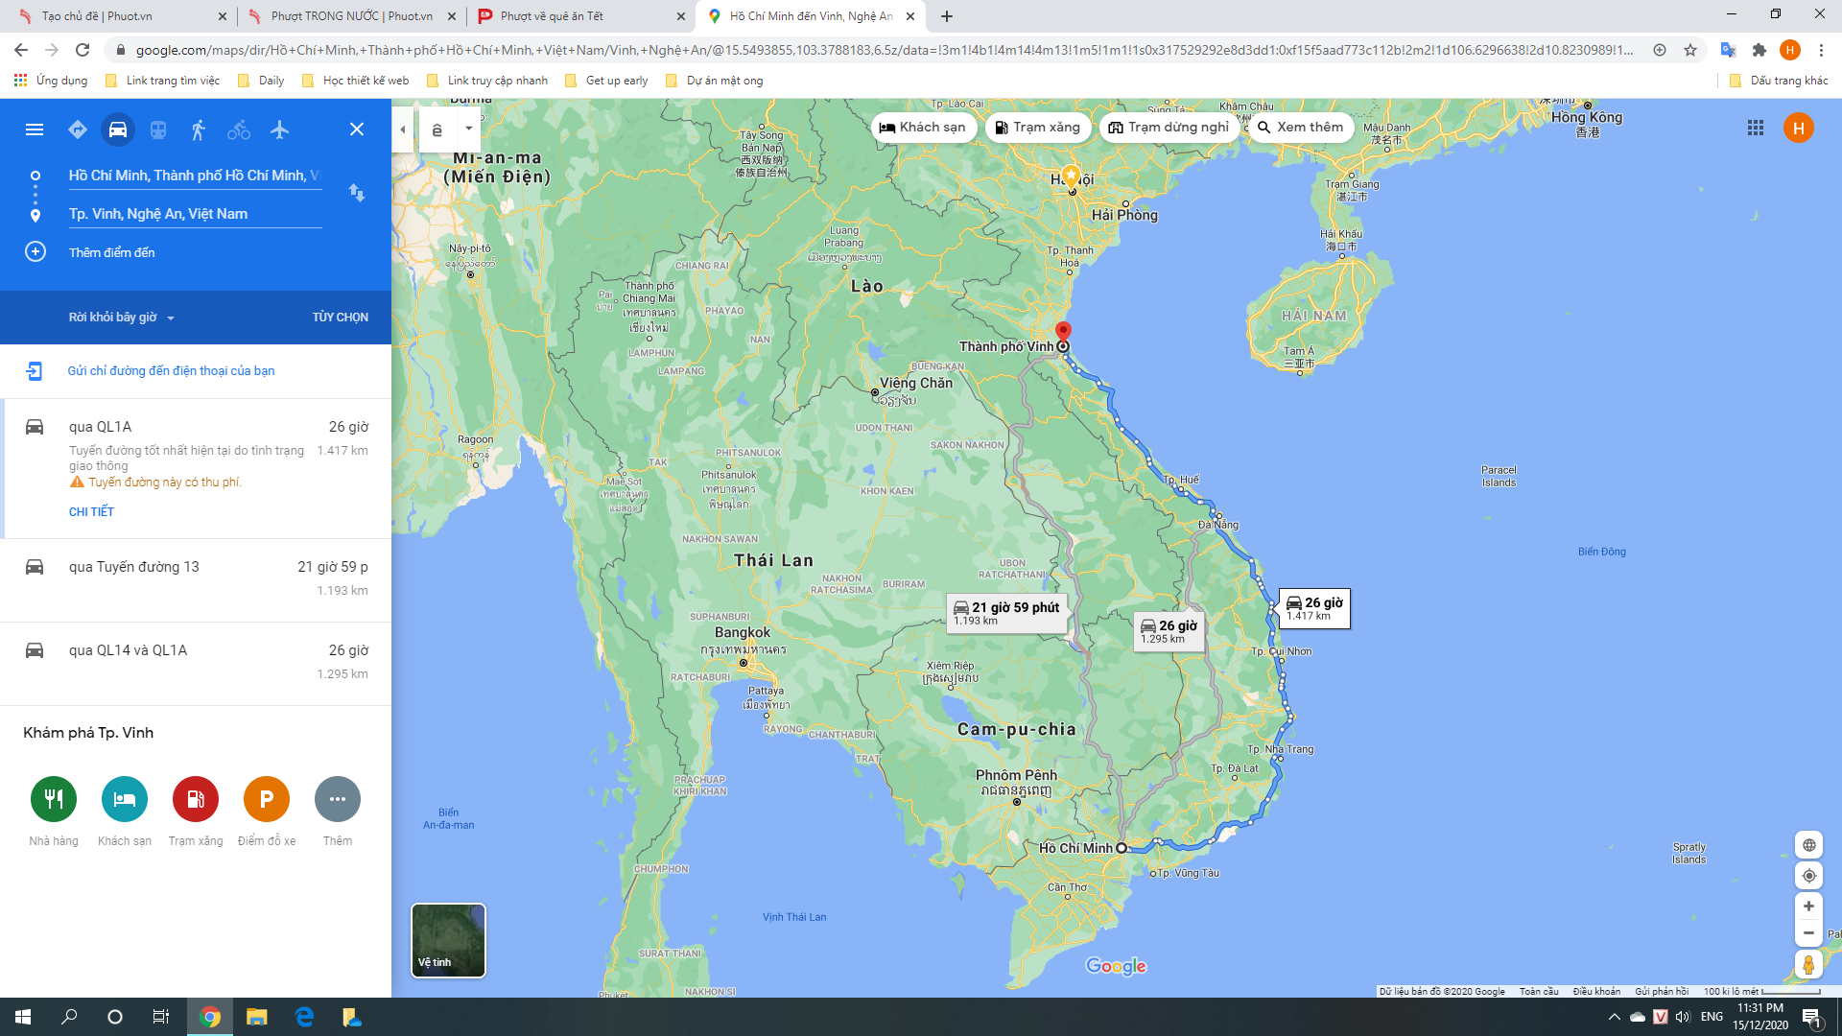Zoom in on the map
The image size is (1842, 1036).
(1808, 906)
